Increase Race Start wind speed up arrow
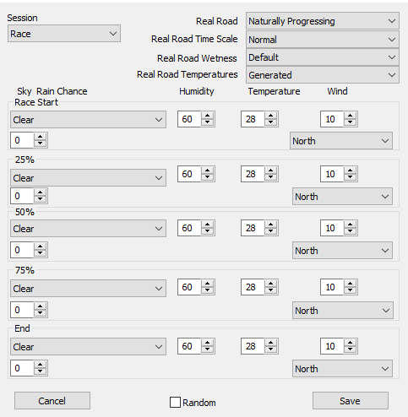 [351, 116]
